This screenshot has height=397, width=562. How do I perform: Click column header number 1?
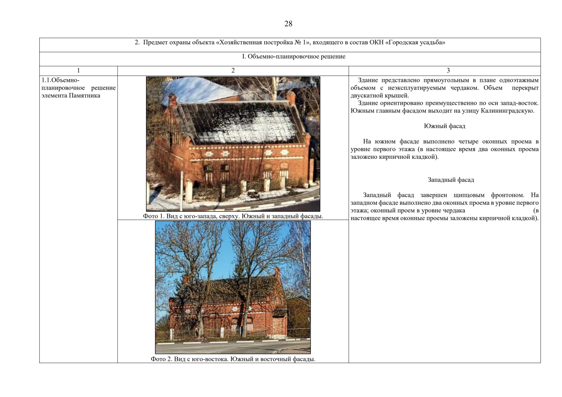78,70
